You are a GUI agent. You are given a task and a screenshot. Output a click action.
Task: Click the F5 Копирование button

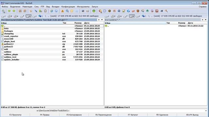tap(74, 115)
